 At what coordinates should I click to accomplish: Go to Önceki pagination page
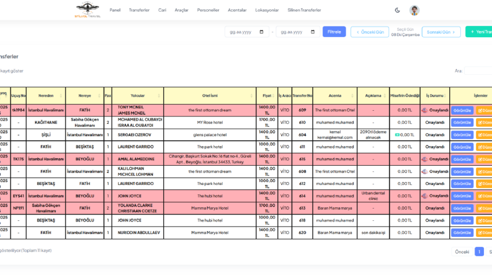click(462, 252)
